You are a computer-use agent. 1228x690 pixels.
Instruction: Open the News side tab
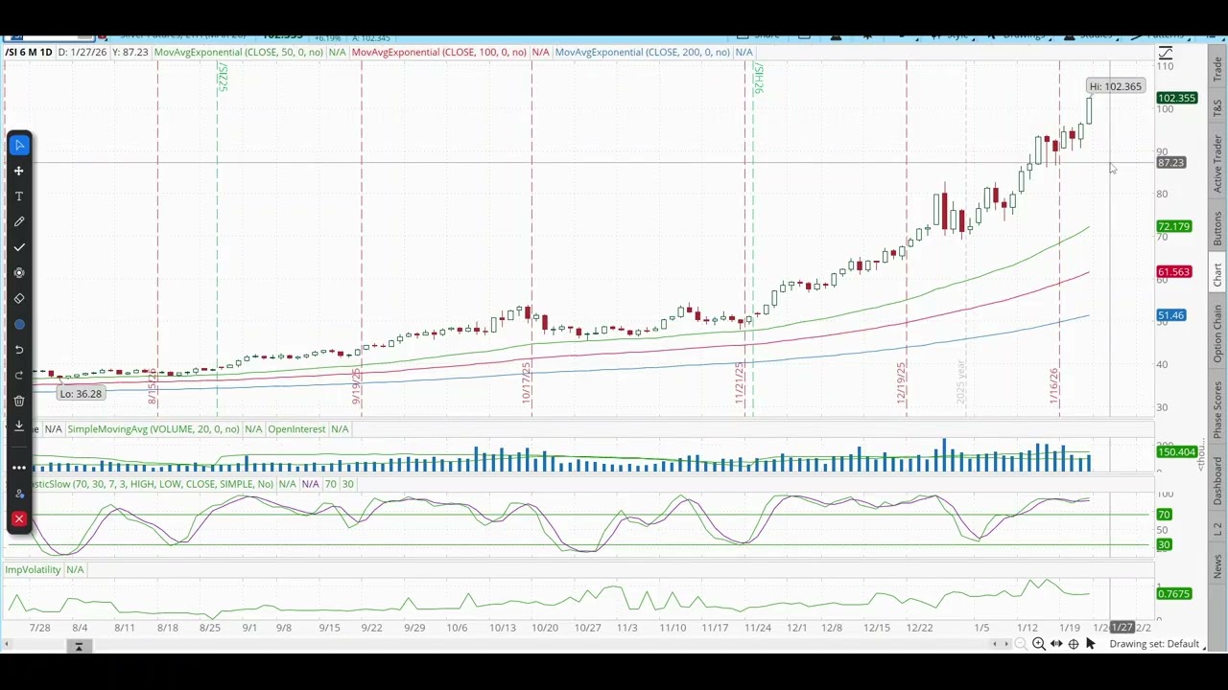tap(1217, 565)
